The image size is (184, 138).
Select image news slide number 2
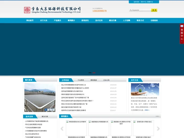[x=48, y=110]
